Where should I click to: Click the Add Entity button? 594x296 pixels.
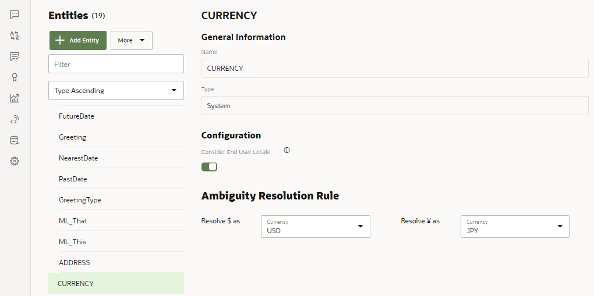tap(78, 41)
